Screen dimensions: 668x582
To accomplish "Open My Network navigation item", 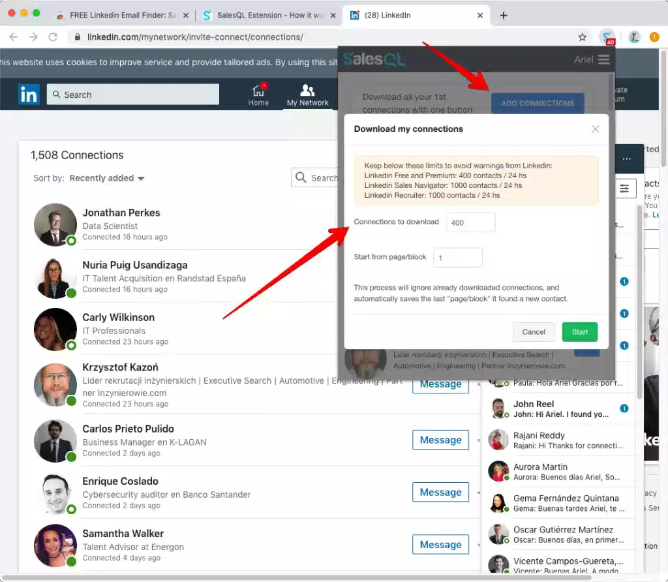I will pos(307,95).
